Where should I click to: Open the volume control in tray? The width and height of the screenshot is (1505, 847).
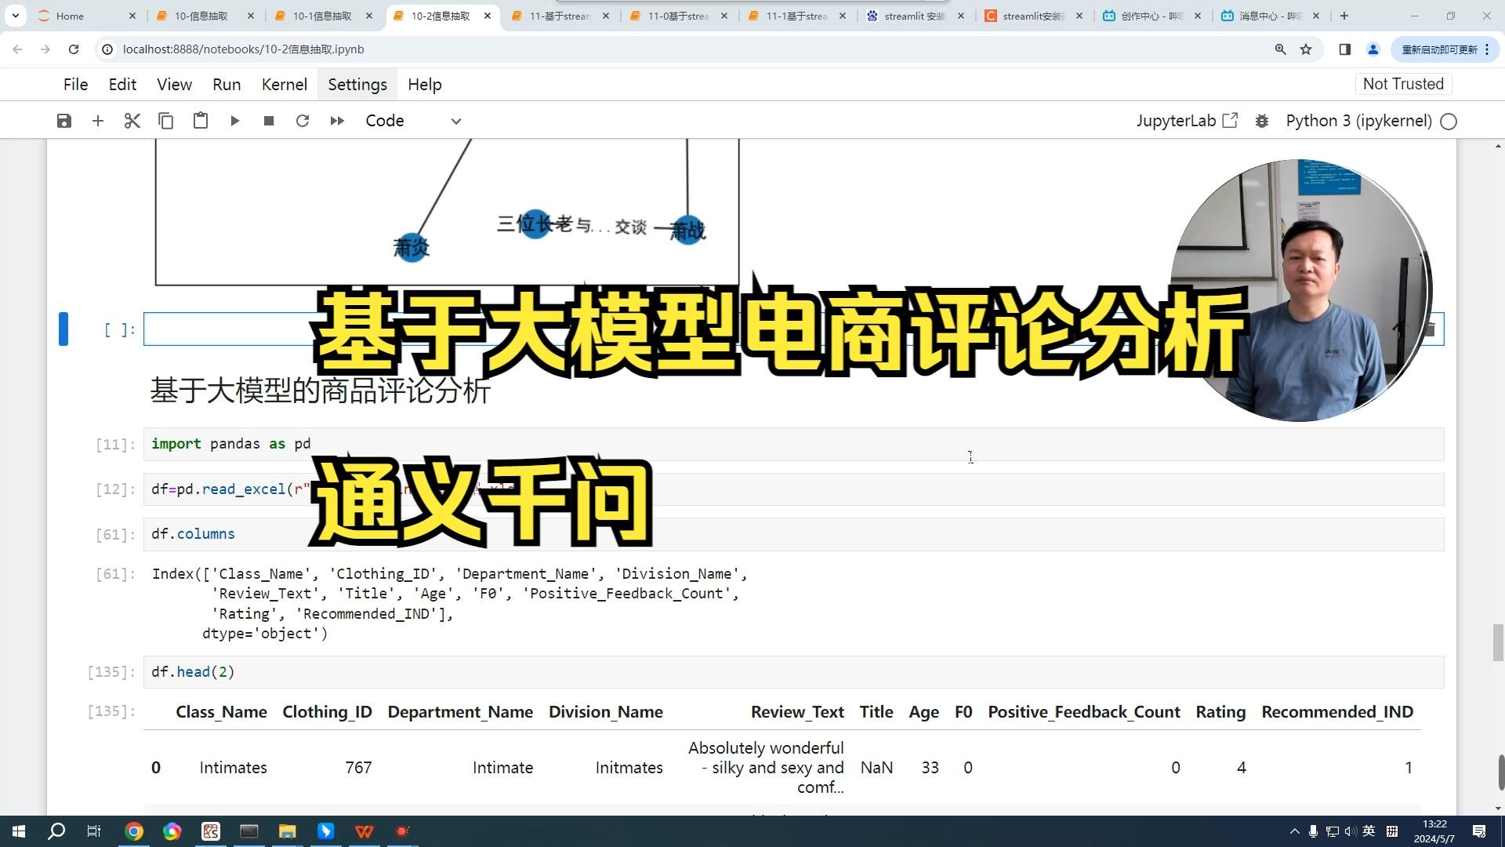point(1350,831)
